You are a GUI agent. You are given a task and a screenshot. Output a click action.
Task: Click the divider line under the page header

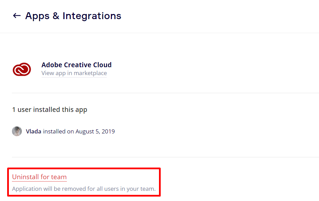tap(159, 33)
